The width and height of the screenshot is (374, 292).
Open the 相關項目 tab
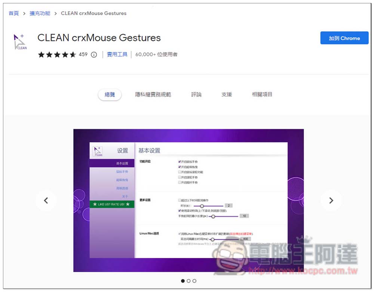(x=262, y=94)
